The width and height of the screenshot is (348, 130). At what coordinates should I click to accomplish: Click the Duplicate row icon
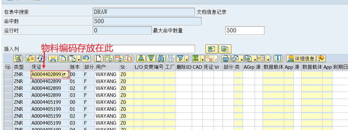[128, 59]
